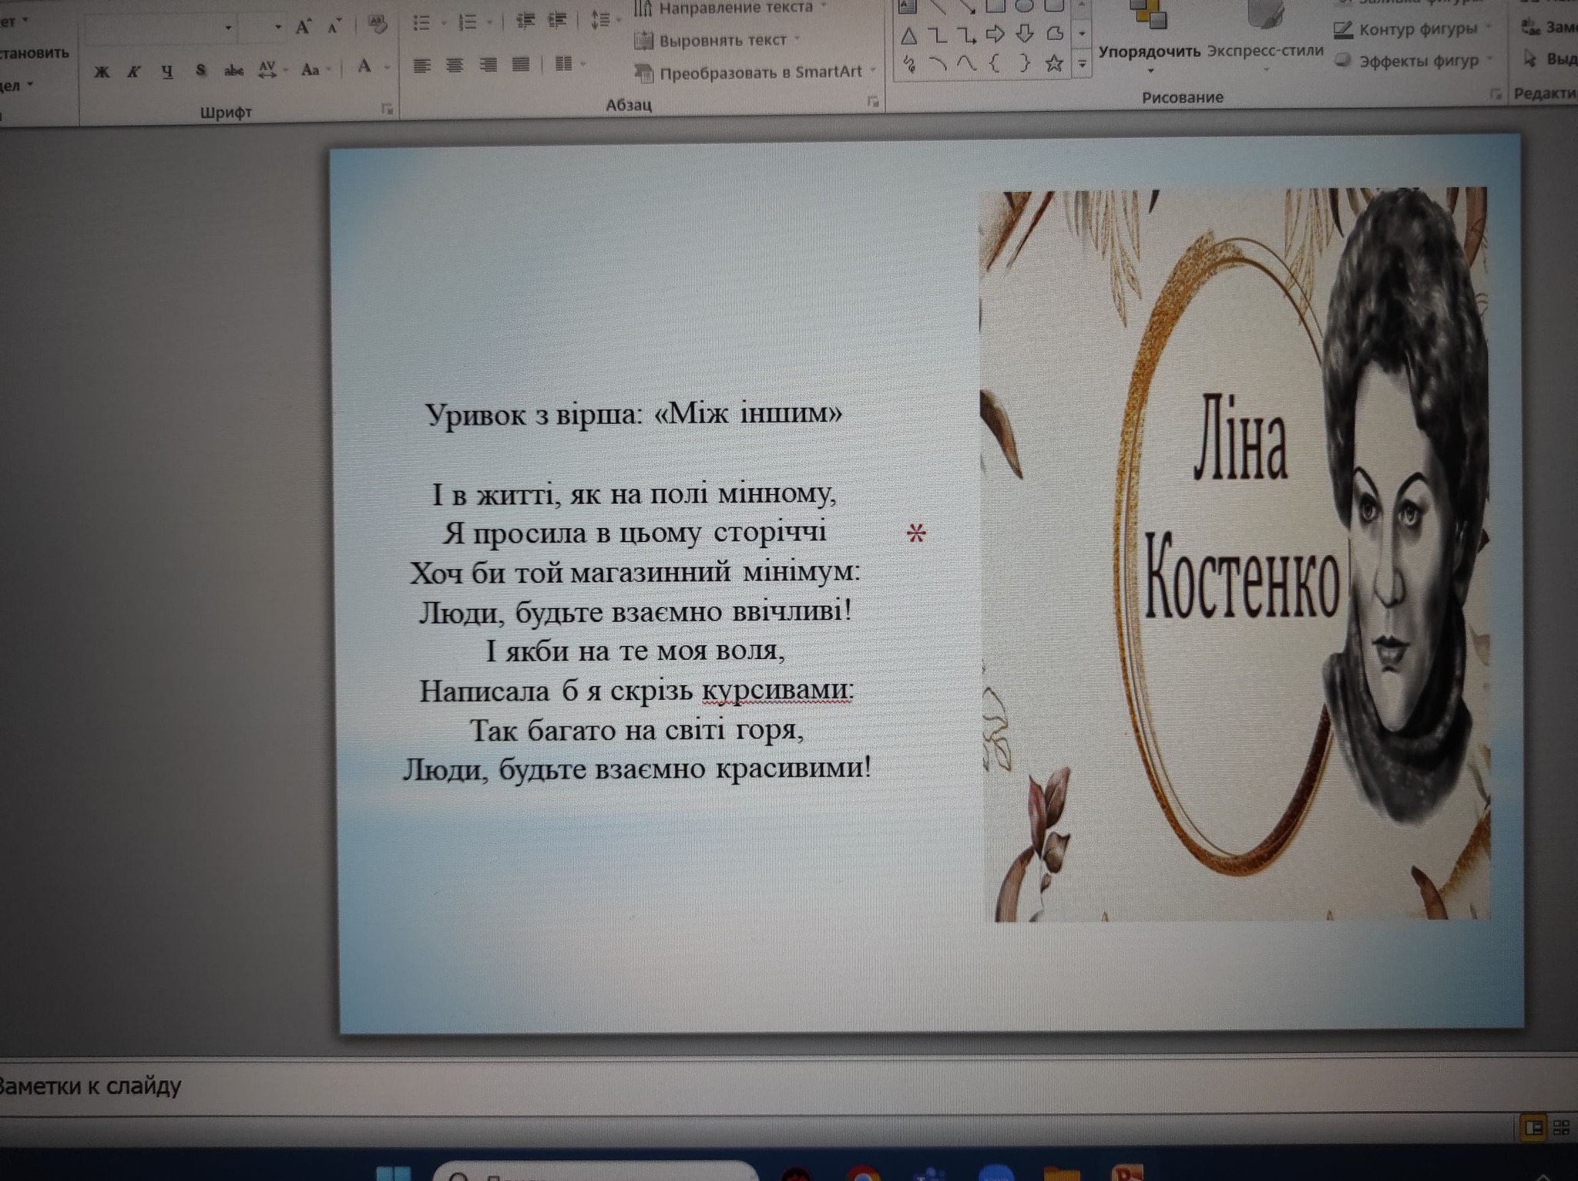
Task: Center-align the paragraph text
Action: (455, 66)
